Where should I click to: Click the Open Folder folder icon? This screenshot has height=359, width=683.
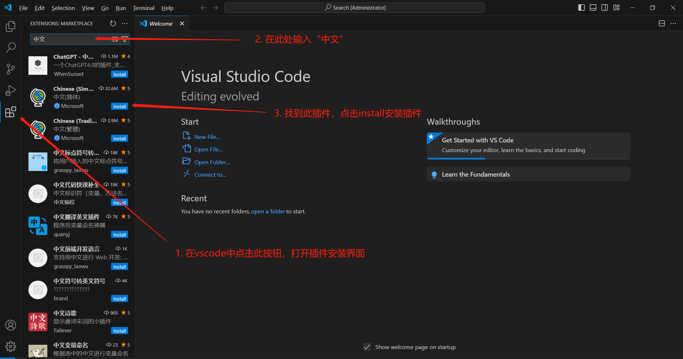pyautogui.click(x=186, y=161)
